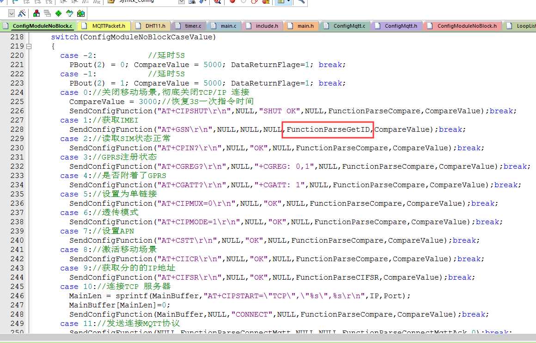536x343 pixels.
Task: Click the comment //GPRS注册状态
Action: pyautogui.click(x=125, y=157)
